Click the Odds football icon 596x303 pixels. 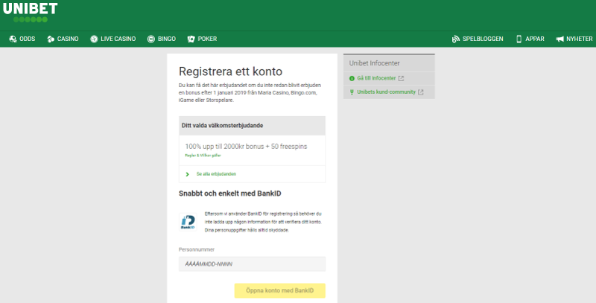click(13, 39)
